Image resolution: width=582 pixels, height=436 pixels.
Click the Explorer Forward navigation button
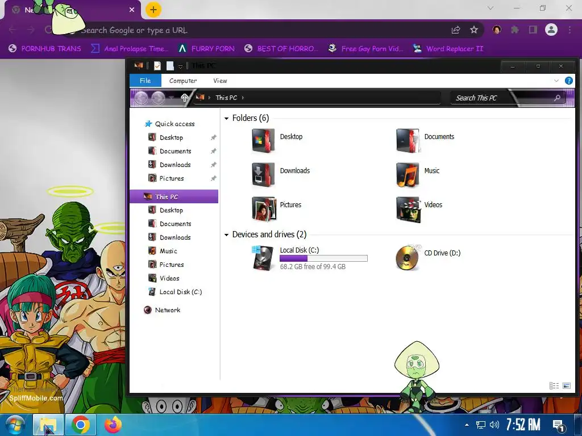pyautogui.click(x=158, y=98)
